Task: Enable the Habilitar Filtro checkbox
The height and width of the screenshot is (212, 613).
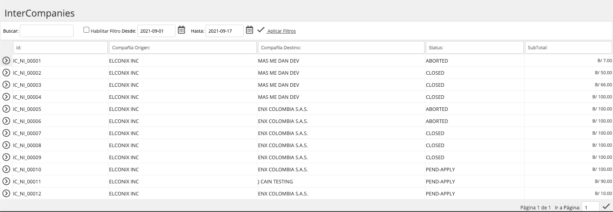Action: [x=87, y=30]
